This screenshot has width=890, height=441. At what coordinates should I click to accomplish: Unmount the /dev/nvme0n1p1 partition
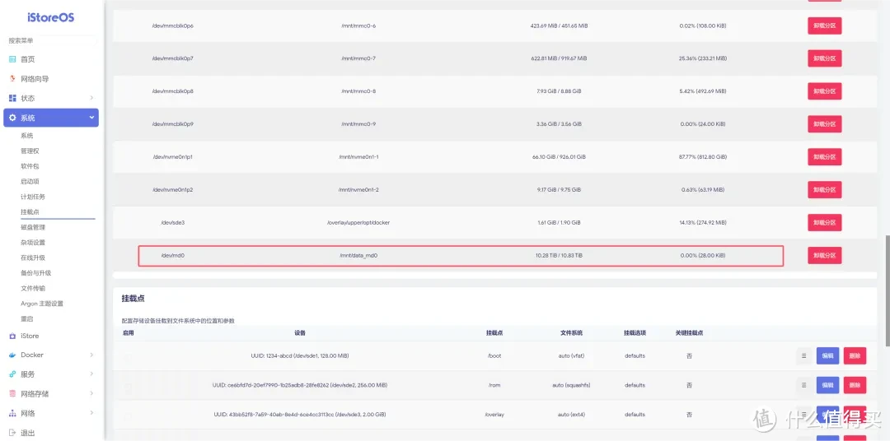coord(824,157)
